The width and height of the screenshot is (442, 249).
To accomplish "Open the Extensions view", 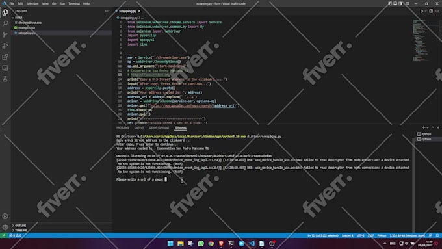I will [x=5, y=57].
